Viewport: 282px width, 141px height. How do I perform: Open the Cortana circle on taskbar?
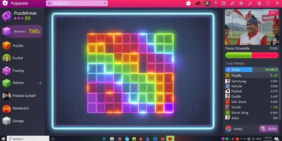click(53, 139)
